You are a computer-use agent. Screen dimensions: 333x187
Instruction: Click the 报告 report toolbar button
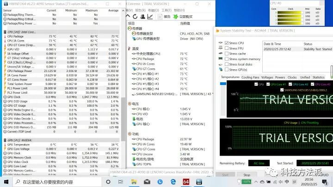click(x=164, y=17)
